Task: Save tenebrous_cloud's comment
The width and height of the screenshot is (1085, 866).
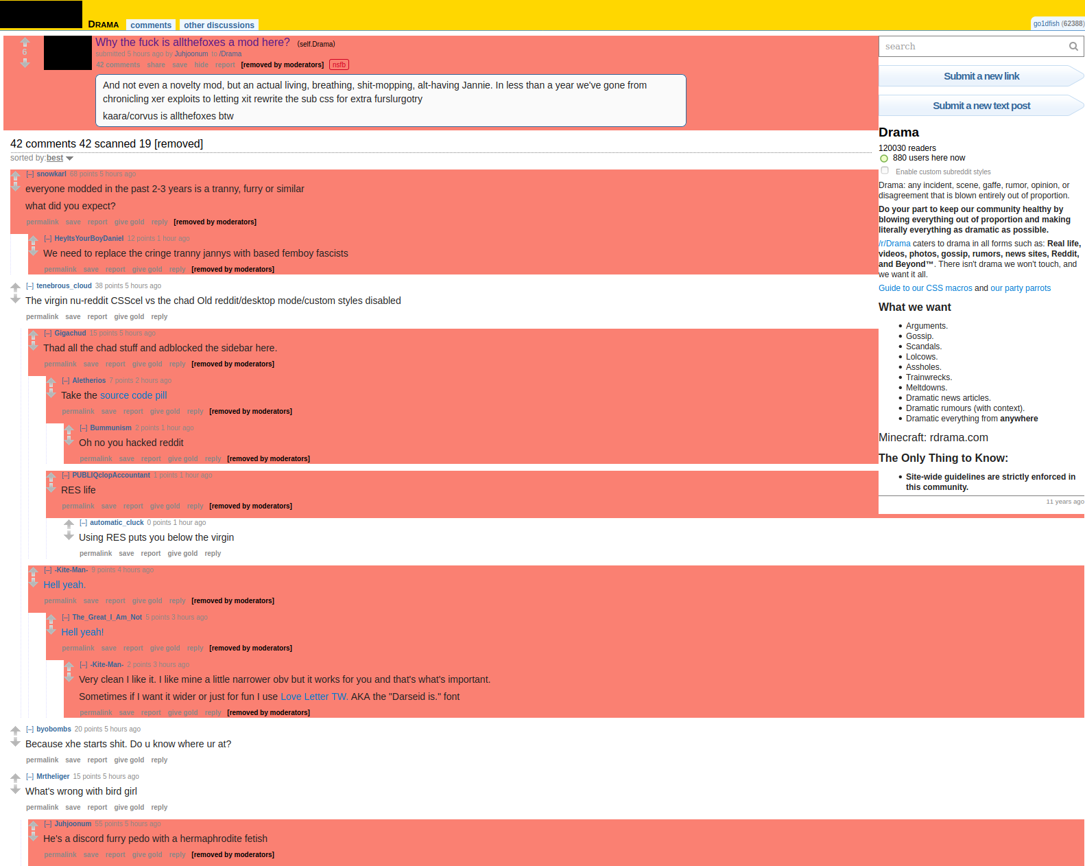Action: pyautogui.click(x=73, y=317)
